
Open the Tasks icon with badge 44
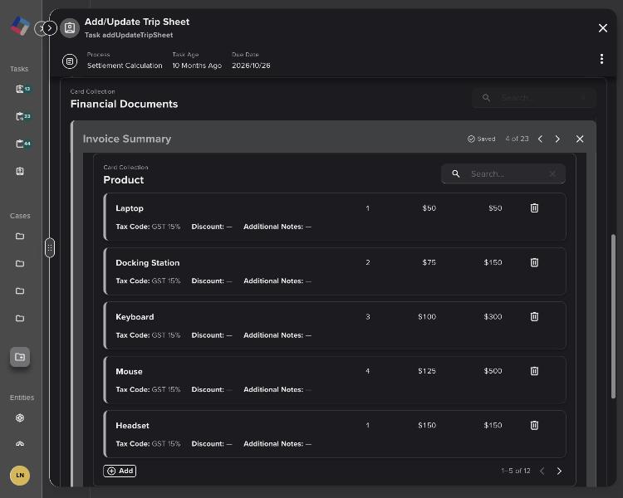22,144
